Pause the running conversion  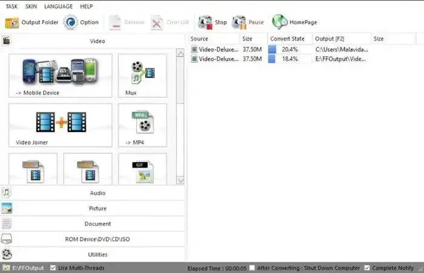[x=240, y=22]
